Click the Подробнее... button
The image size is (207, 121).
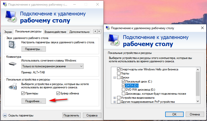33,101
